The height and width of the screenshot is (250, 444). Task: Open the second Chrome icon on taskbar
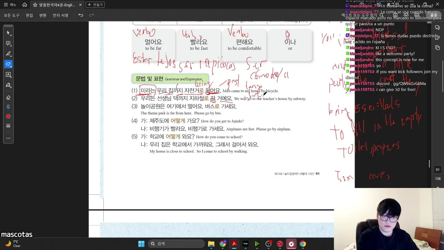(303, 244)
